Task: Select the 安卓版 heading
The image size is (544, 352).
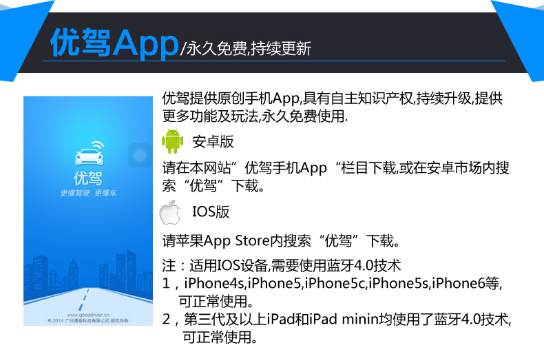Action: pyautogui.click(x=213, y=142)
